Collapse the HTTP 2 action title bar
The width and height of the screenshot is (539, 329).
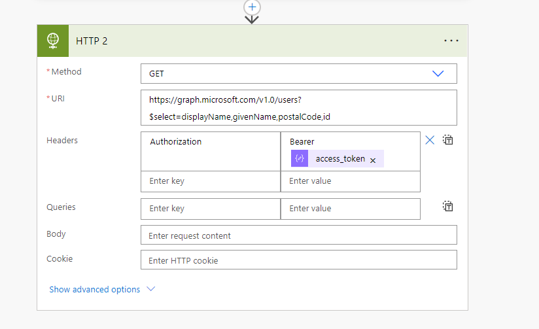(x=262, y=41)
